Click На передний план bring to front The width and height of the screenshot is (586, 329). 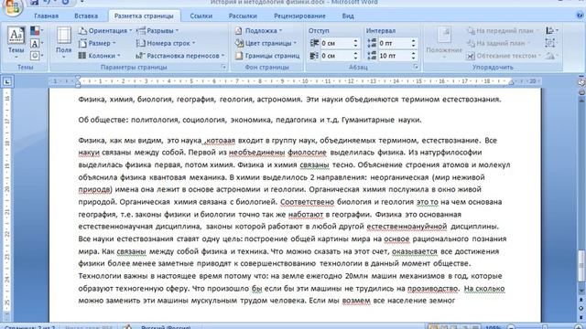[503, 31]
